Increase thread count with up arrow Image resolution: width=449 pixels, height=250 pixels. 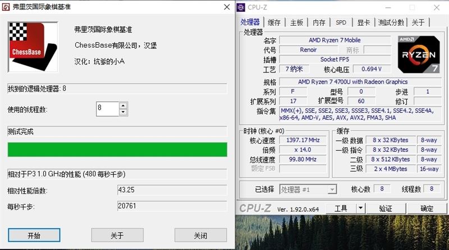(x=123, y=106)
